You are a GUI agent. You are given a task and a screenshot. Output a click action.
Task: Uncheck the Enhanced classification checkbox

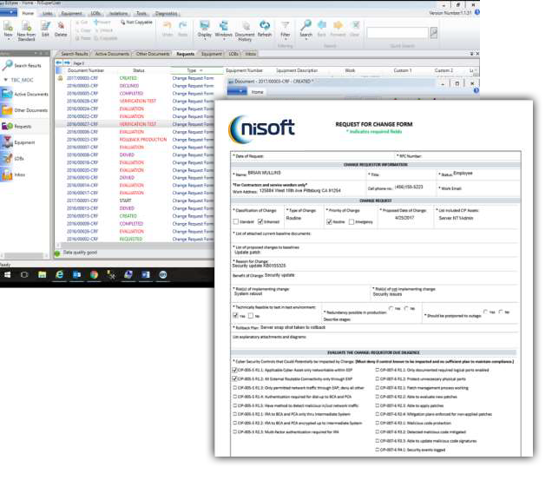[x=260, y=221]
